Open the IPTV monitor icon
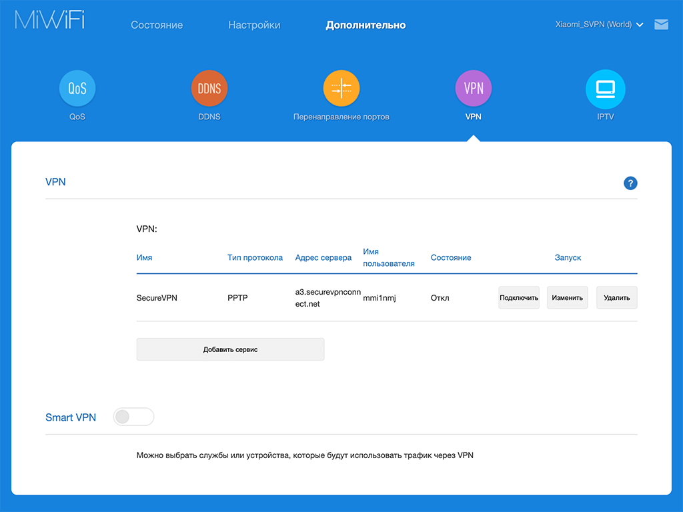Image resolution: width=683 pixels, height=512 pixels. (605, 89)
